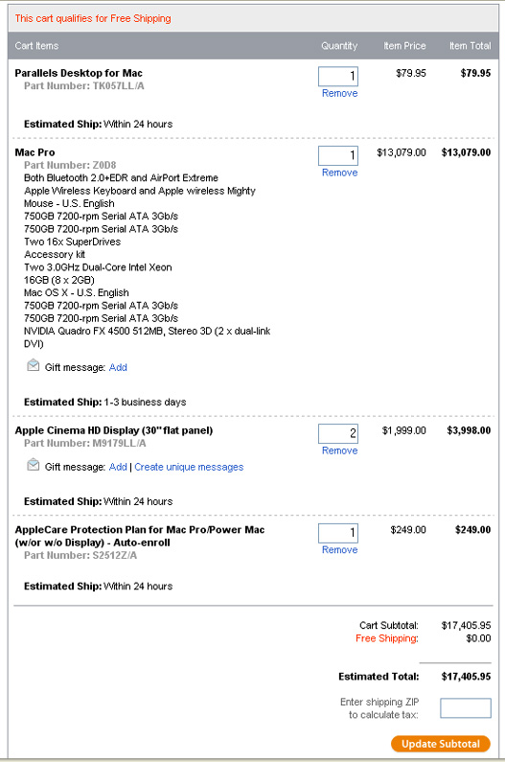Click the Apple Cinema HD Display title
The height and width of the screenshot is (762, 505).
pyautogui.click(x=114, y=430)
